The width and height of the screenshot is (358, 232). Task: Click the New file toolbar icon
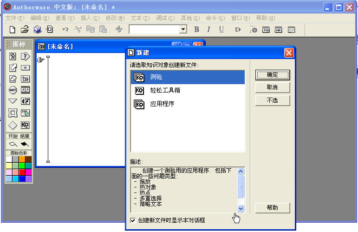tap(13, 29)
